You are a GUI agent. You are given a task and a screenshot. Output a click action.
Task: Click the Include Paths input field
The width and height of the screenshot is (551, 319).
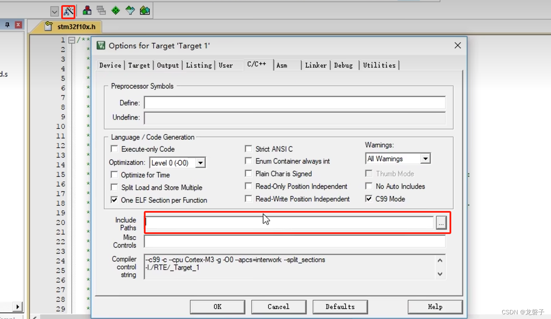tap(289, 222)
